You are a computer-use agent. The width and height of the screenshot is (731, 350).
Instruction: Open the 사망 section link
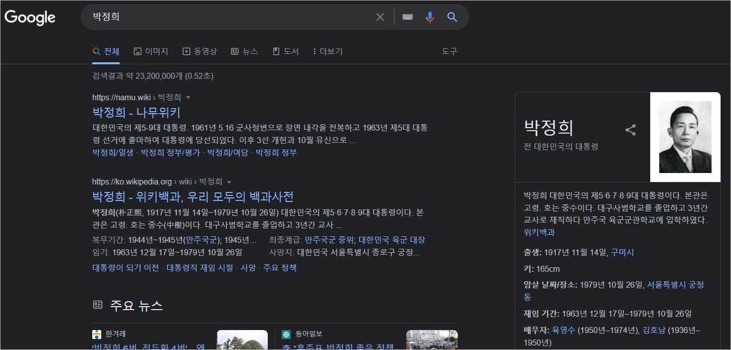click(x=248, y=268)
